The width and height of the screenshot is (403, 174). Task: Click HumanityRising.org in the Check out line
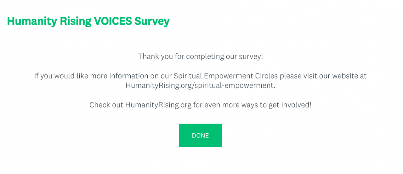coord(158,105)
